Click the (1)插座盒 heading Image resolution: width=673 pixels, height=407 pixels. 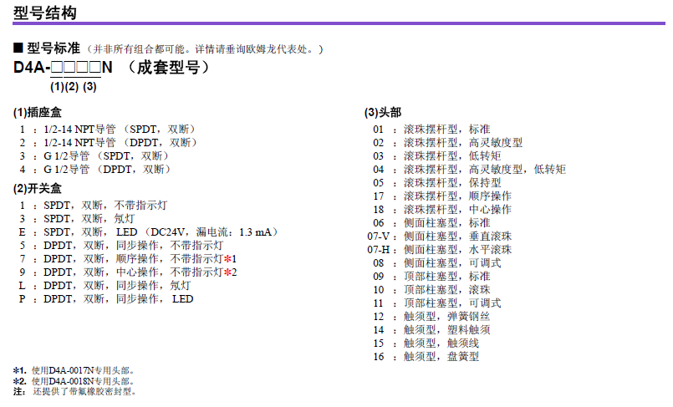(37, 113)
